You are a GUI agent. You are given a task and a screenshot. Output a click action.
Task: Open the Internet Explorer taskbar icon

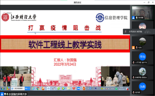pyautogui.click(x=33, y=89)
